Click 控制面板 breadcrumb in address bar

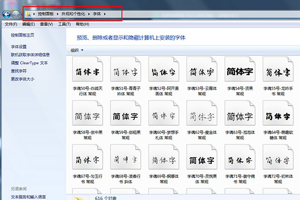tap(46, 14)
